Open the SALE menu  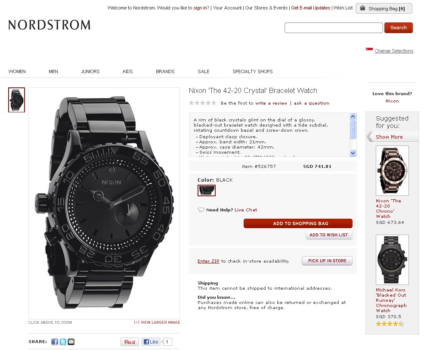[203, 71]
